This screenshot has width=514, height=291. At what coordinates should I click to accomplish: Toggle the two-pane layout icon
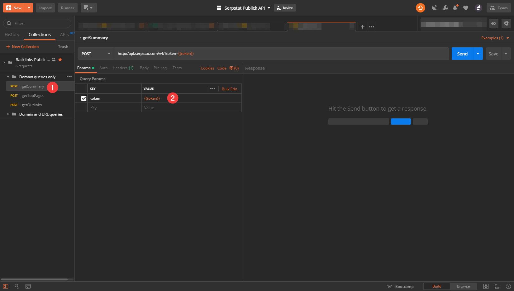(486, 286)
